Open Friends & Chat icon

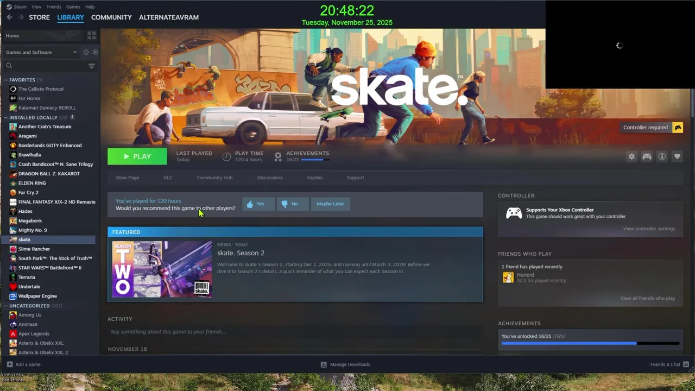coord(686,364)
